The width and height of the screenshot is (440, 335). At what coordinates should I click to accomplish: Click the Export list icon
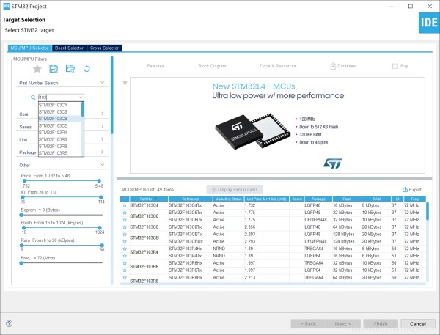(405, 189)
